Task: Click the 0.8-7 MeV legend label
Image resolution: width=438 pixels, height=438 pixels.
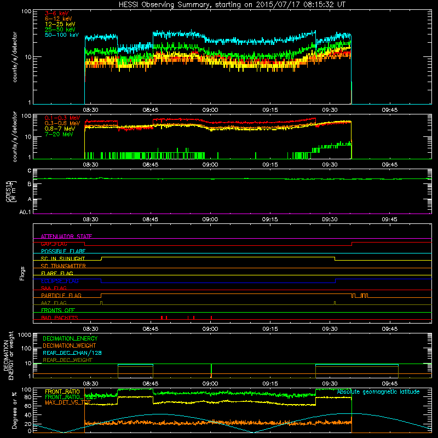Action: [60, 129]
